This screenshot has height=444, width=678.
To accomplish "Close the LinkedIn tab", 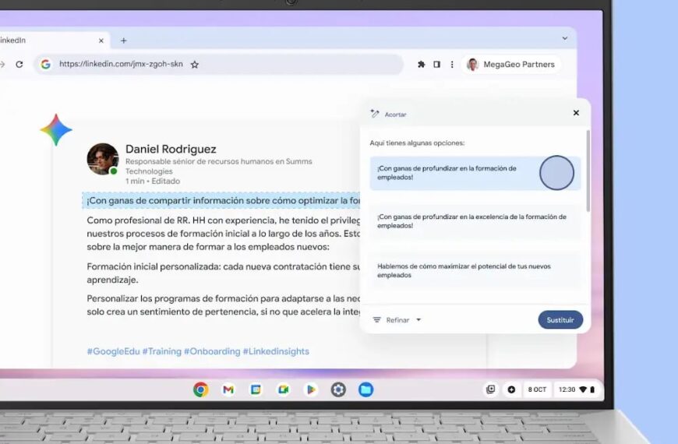I will [x=101, y=41].
